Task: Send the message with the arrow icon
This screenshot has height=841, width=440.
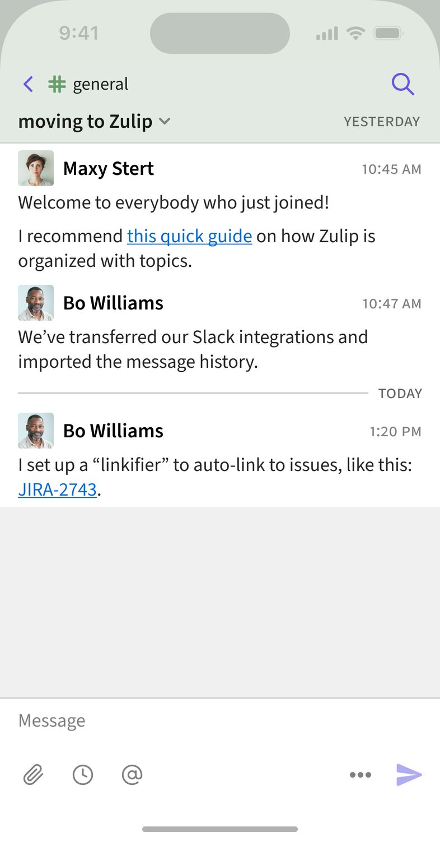Action: (409, 775)
